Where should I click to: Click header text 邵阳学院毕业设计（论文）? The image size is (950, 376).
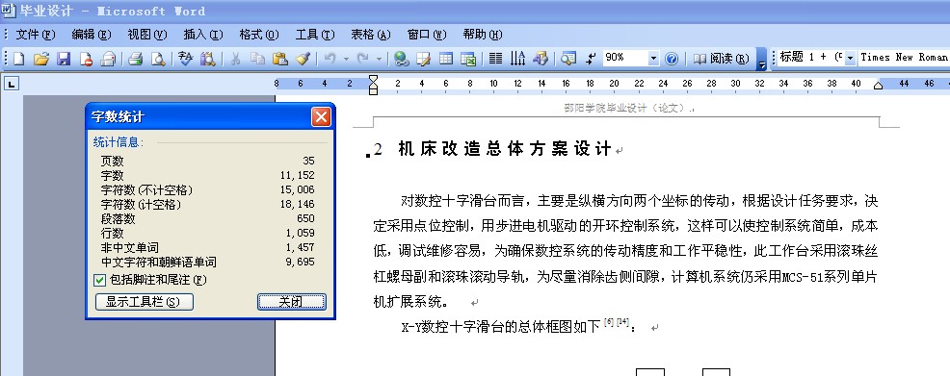627,109
